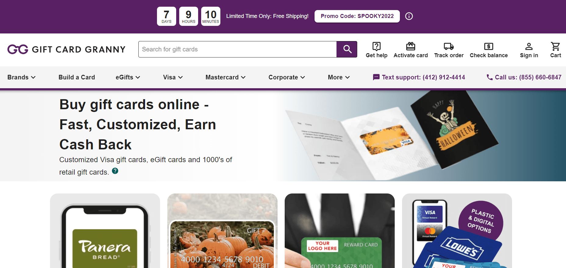Focus the Search for gift cards field

tap(237, 49)
